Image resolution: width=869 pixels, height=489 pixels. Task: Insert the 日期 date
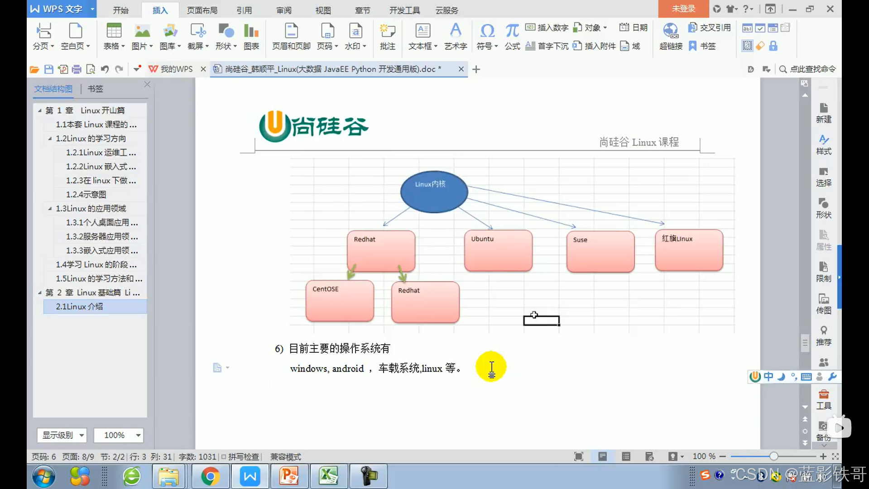click(633, 28)
